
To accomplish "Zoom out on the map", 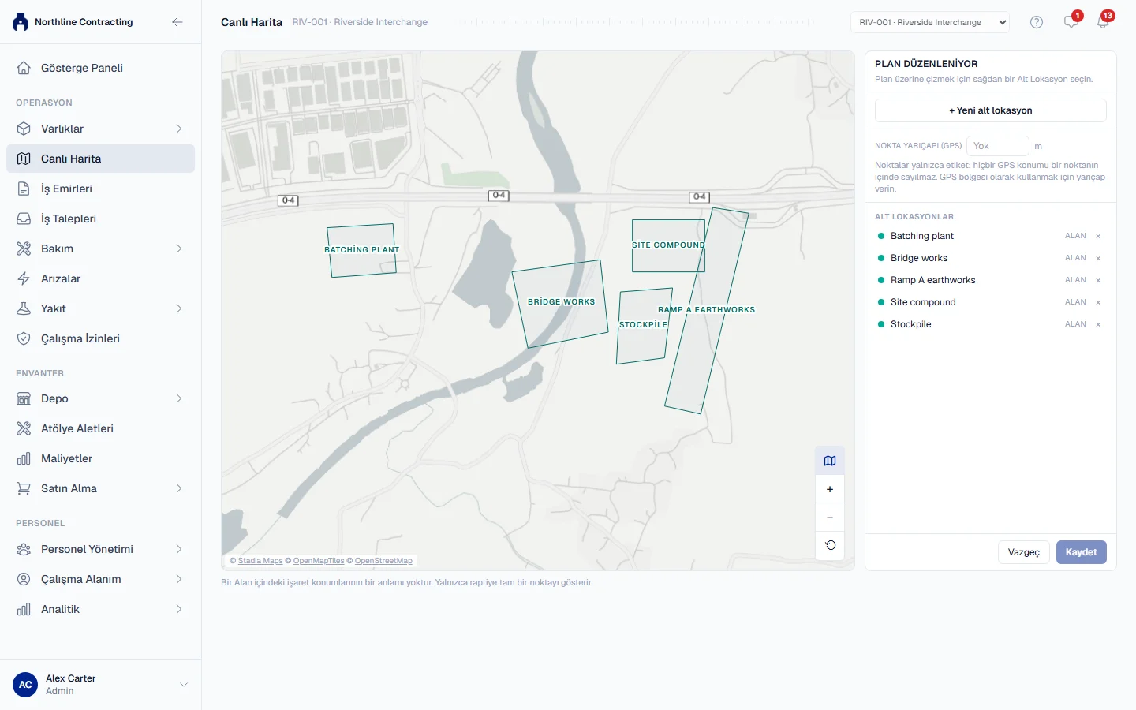I will coord(830,518).
